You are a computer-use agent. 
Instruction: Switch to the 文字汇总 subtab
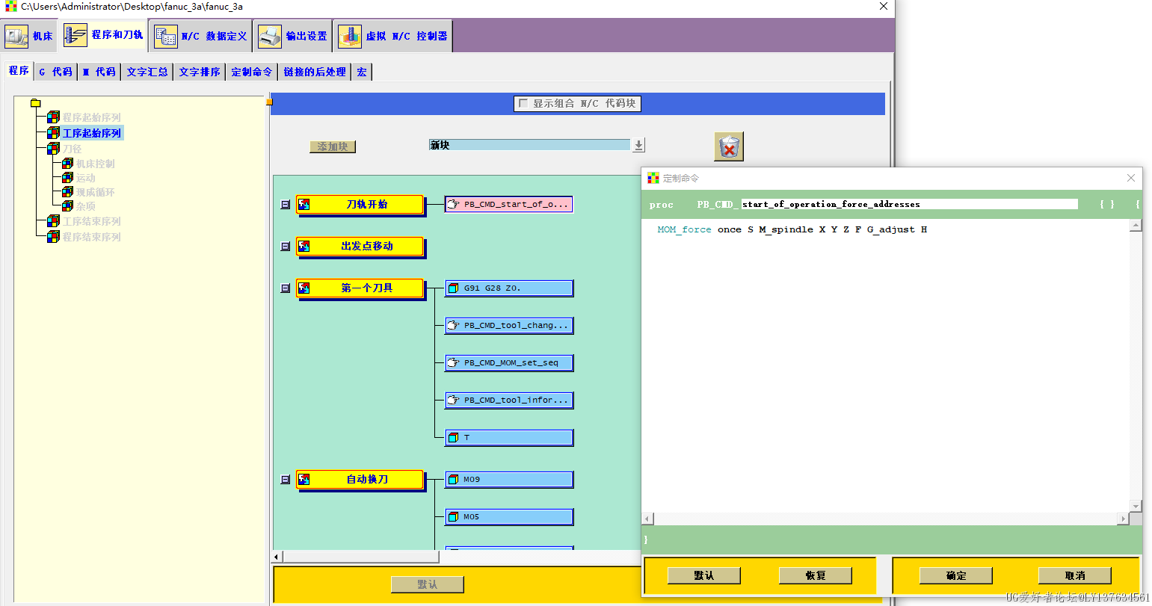click(x=147, y=72)
